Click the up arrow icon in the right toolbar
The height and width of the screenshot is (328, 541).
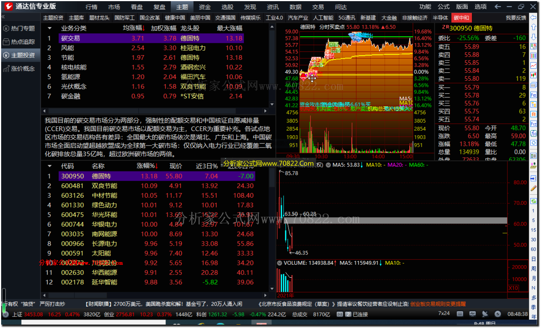pyautogui.click(x=533, y=27)
